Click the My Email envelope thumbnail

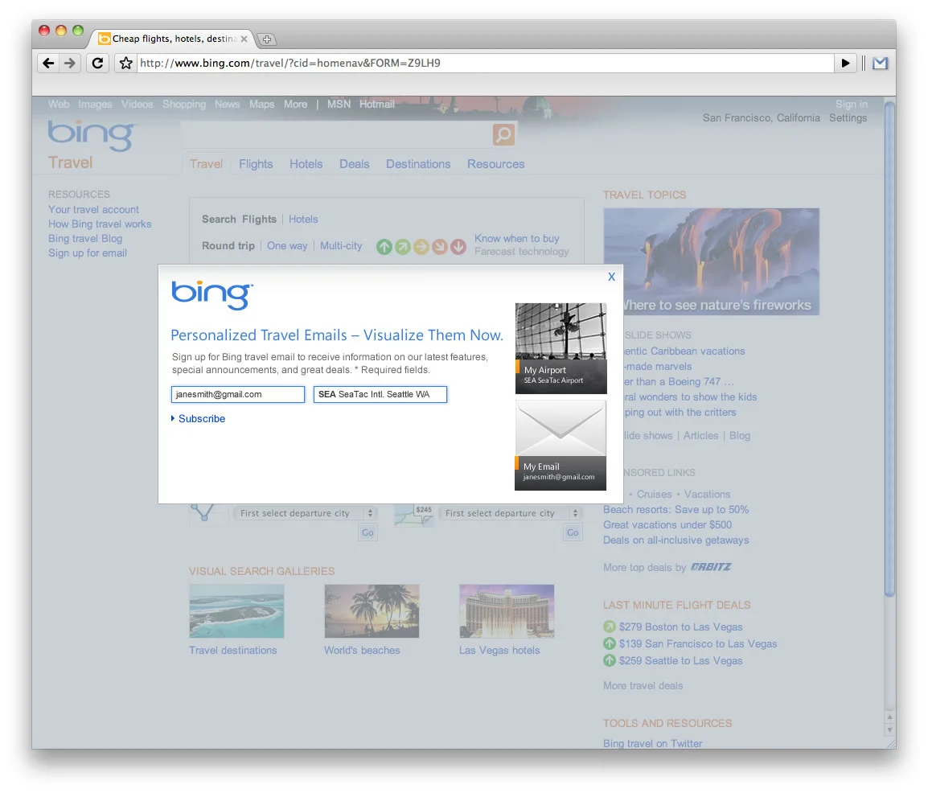pyautogui.click(x=560, y=445)
